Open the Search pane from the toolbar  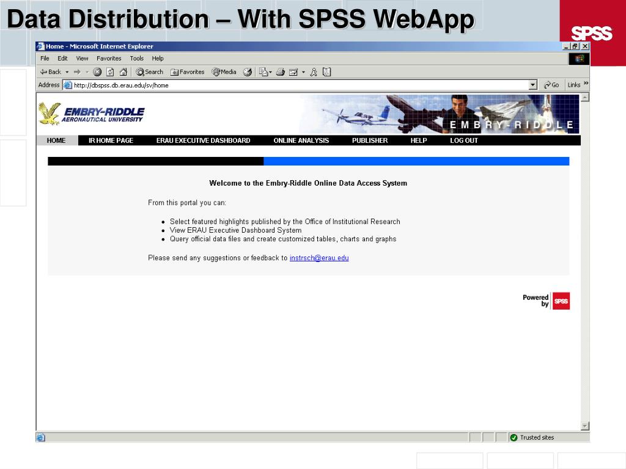150,72
